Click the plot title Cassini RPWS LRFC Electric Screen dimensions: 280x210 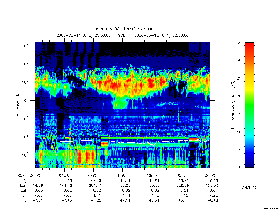(x=122, y=29)
